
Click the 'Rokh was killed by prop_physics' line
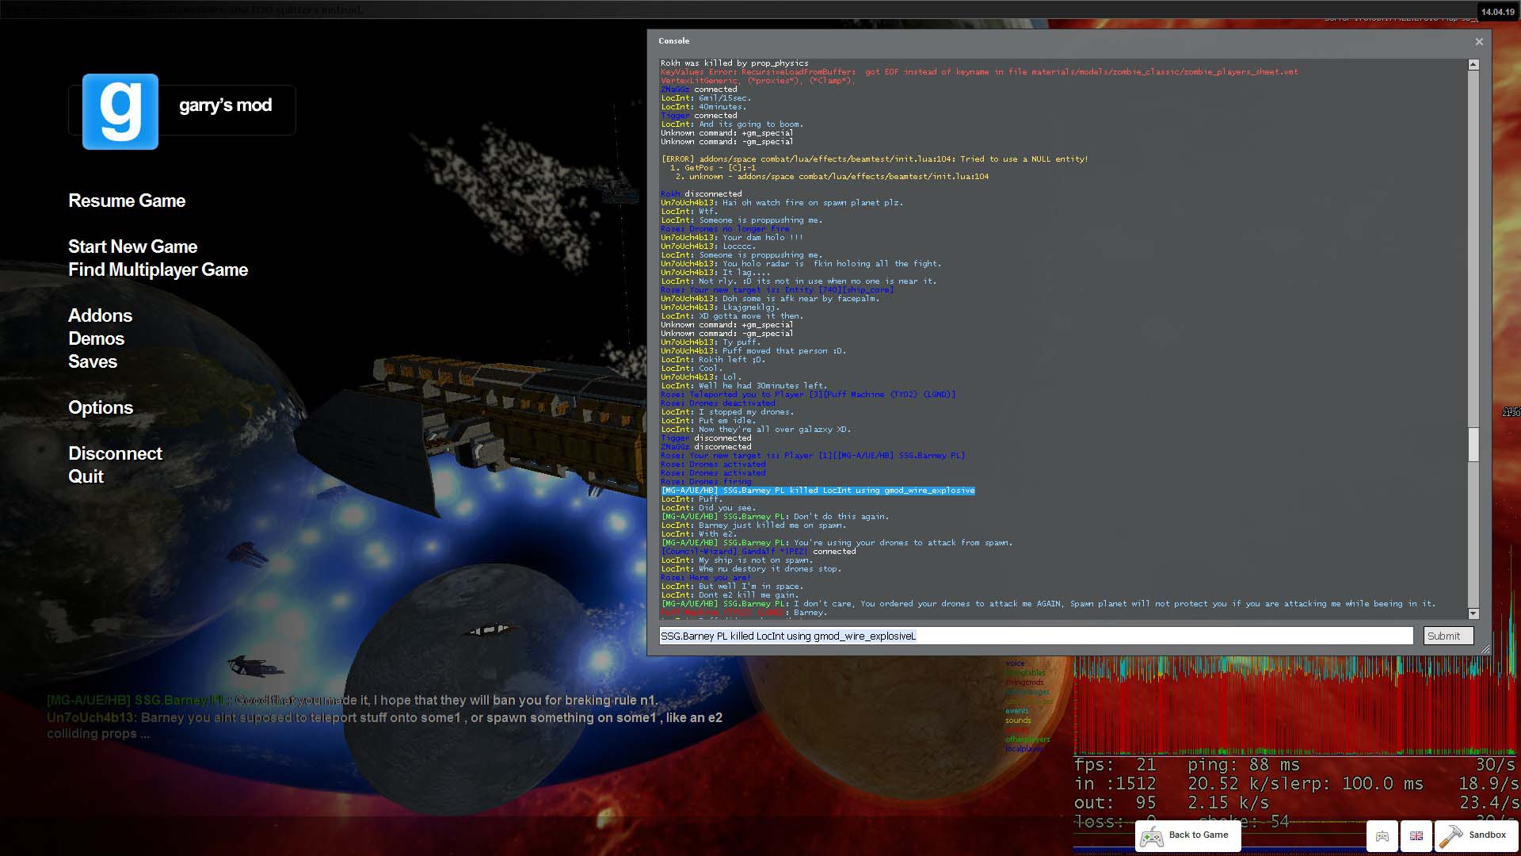point(734,63)
